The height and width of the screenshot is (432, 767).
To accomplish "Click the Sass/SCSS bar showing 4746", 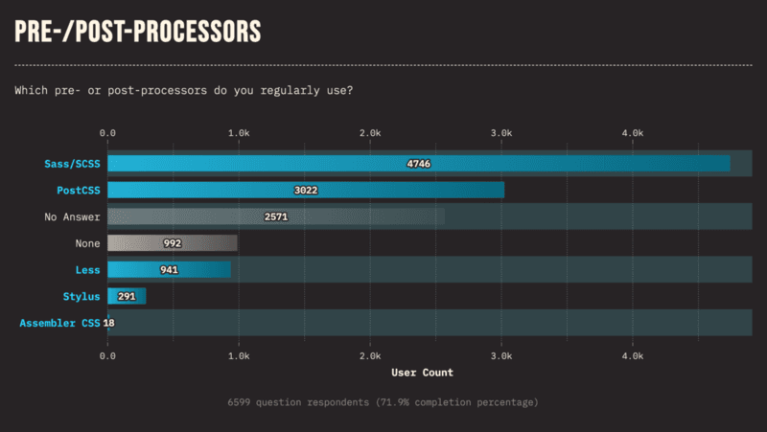I will pos(419,164).
